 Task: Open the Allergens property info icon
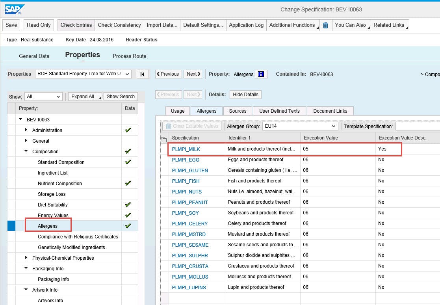tap(261, 74)
